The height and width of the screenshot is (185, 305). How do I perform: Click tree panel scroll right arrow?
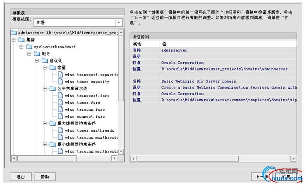pyautogui.click(x=114, y=158)
